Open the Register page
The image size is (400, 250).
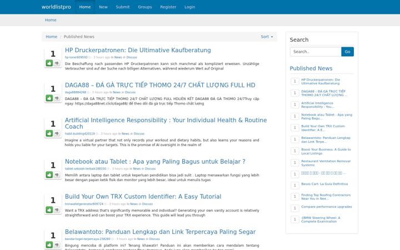(168, 7)
